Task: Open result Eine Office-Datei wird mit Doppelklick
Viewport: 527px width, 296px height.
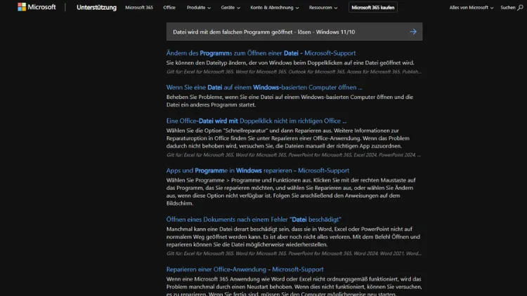Action: [x=256, y=121]
